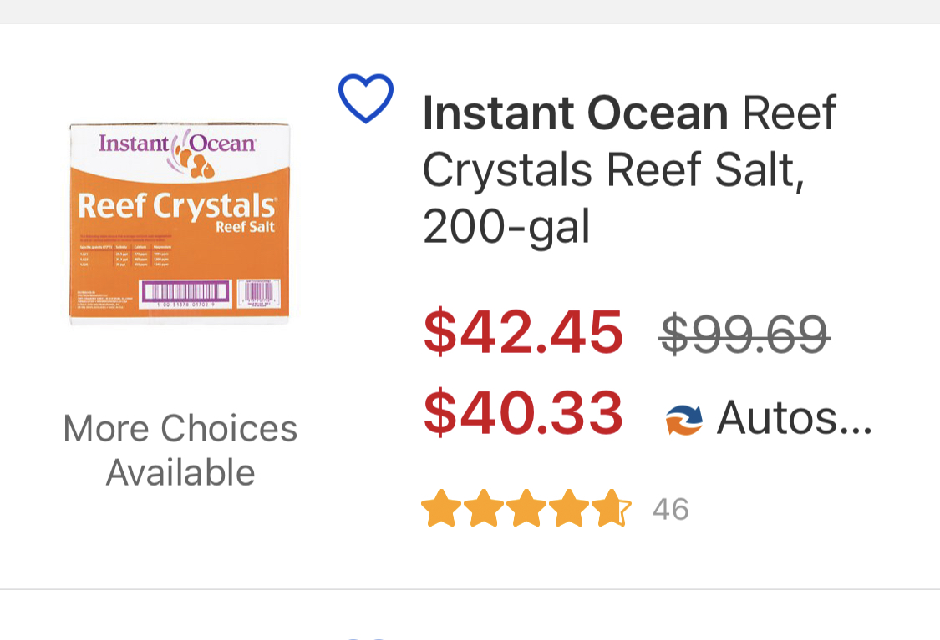The image size is (940, 640).
Task: Click the truncated Autos... label
Action: coord(794,417)
